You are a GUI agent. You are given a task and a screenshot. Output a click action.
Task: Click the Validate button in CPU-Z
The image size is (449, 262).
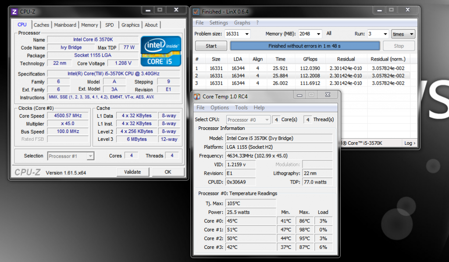point(133,172)
